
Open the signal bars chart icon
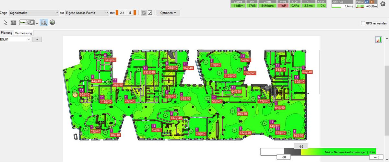378,40
